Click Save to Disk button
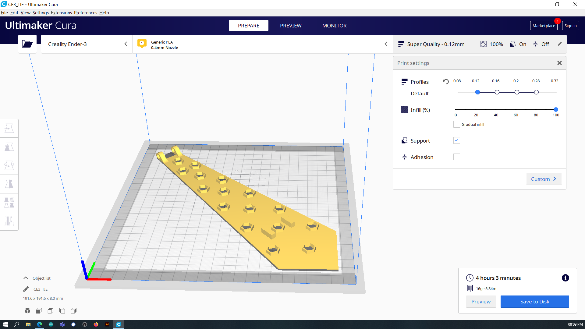 coord(535,301)
